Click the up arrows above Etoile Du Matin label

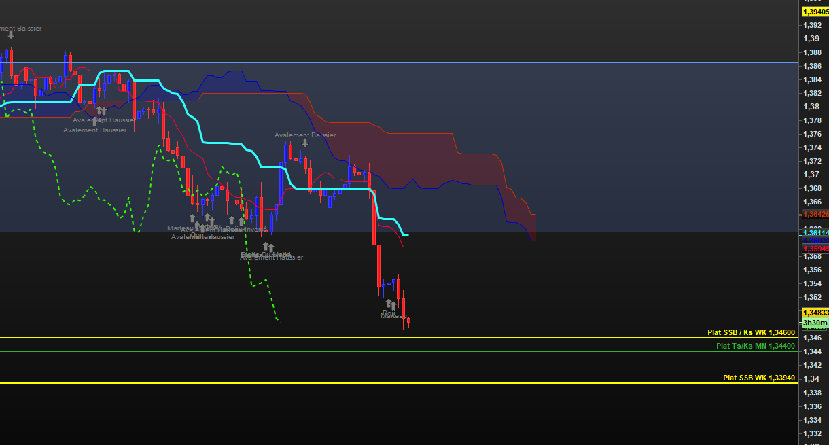pos(268,247)
